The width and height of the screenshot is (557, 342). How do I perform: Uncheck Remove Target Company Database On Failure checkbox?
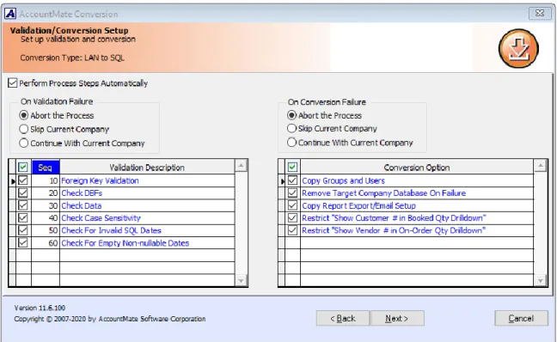point(293,192)
